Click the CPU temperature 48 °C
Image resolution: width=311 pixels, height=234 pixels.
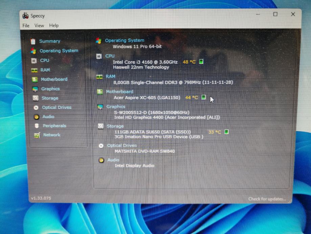click(x=189, y=62)
